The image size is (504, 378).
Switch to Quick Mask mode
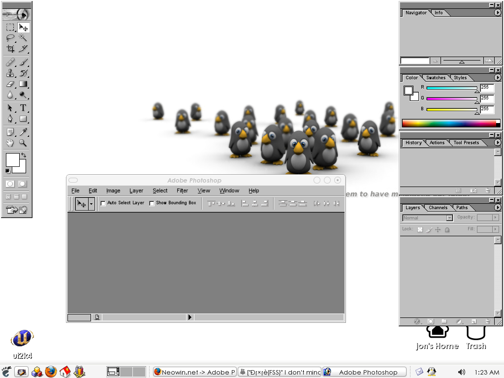tap(22, 184)
